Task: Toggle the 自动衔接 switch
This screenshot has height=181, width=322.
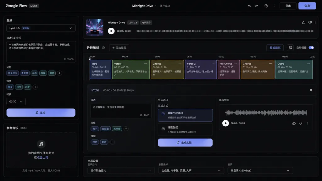Action: [311, 48]
